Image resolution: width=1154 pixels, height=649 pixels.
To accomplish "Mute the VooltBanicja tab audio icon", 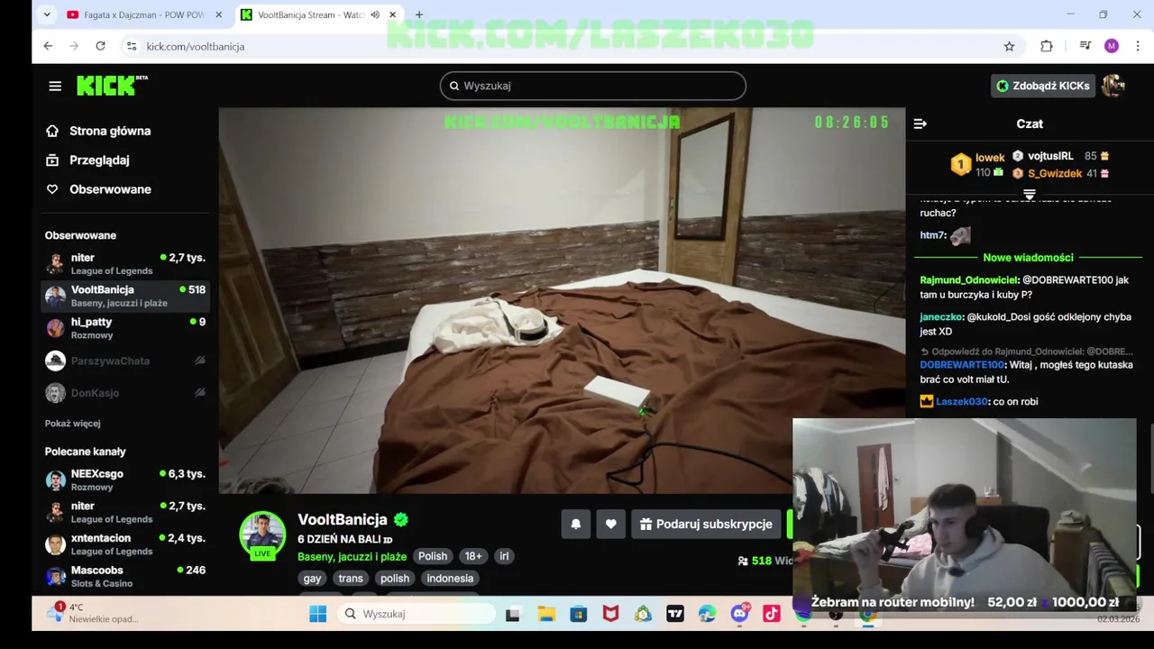I will 374,14.
